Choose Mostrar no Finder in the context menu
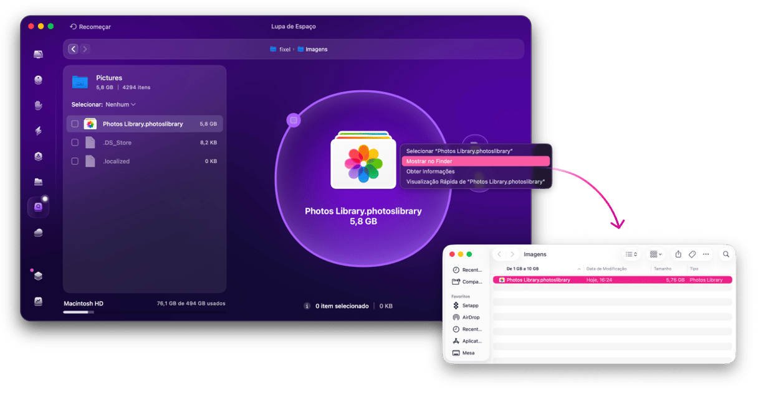Screen dimensions: 758x395 476,161
